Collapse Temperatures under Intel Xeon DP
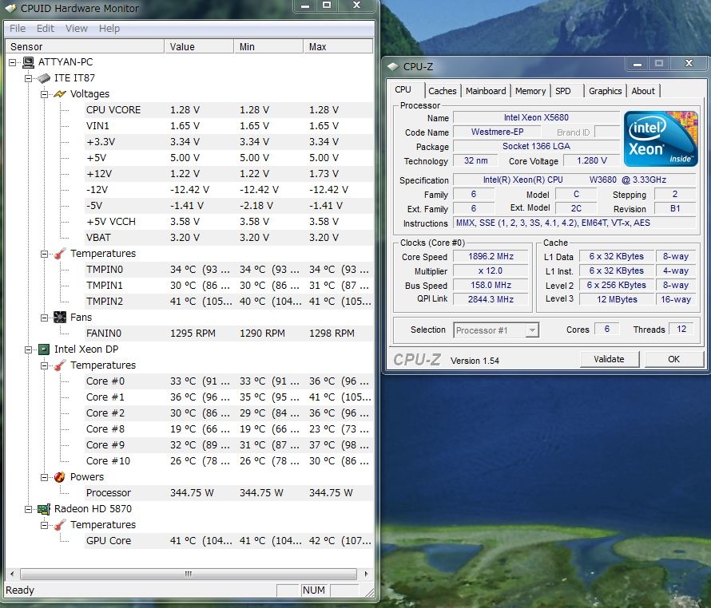This screenshot has height=608, width=711. pos(44,365)
